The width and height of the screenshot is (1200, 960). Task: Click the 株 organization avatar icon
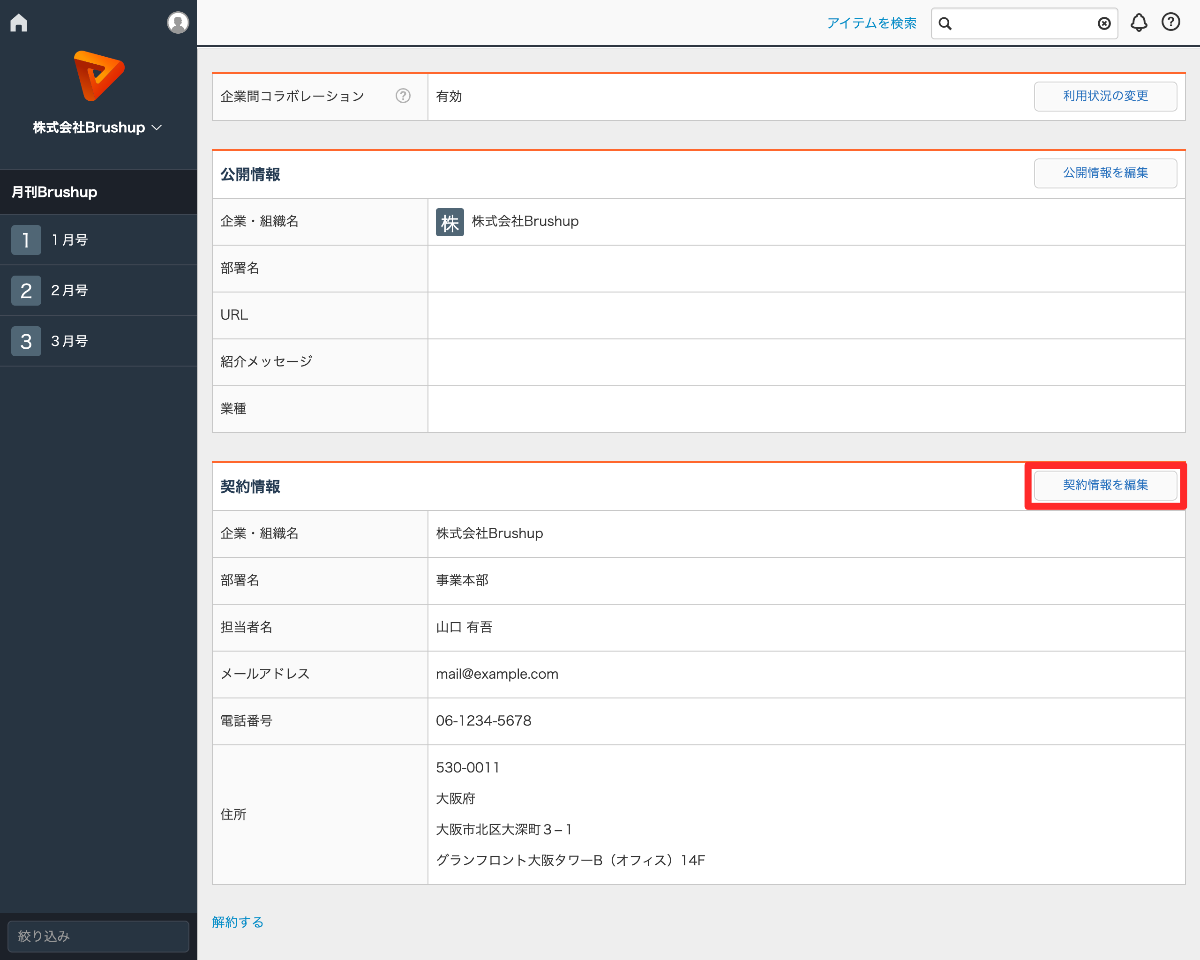point(450,222)
